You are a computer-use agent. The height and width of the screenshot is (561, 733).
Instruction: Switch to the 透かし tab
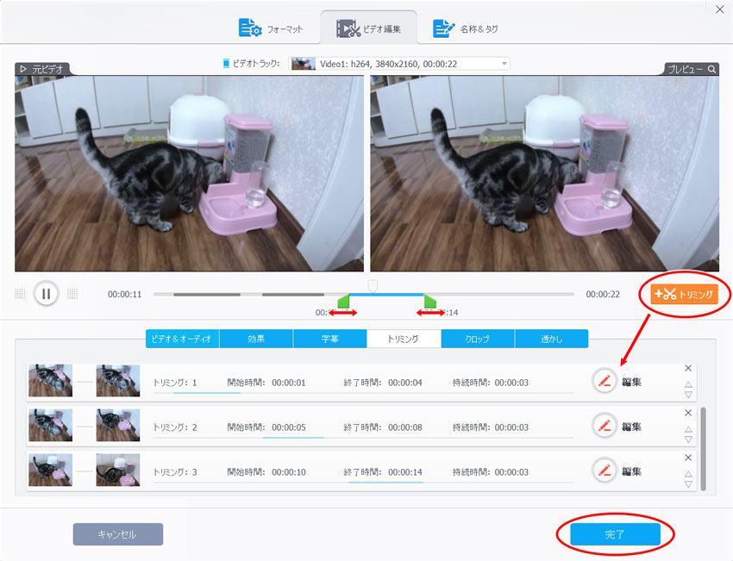551,339
